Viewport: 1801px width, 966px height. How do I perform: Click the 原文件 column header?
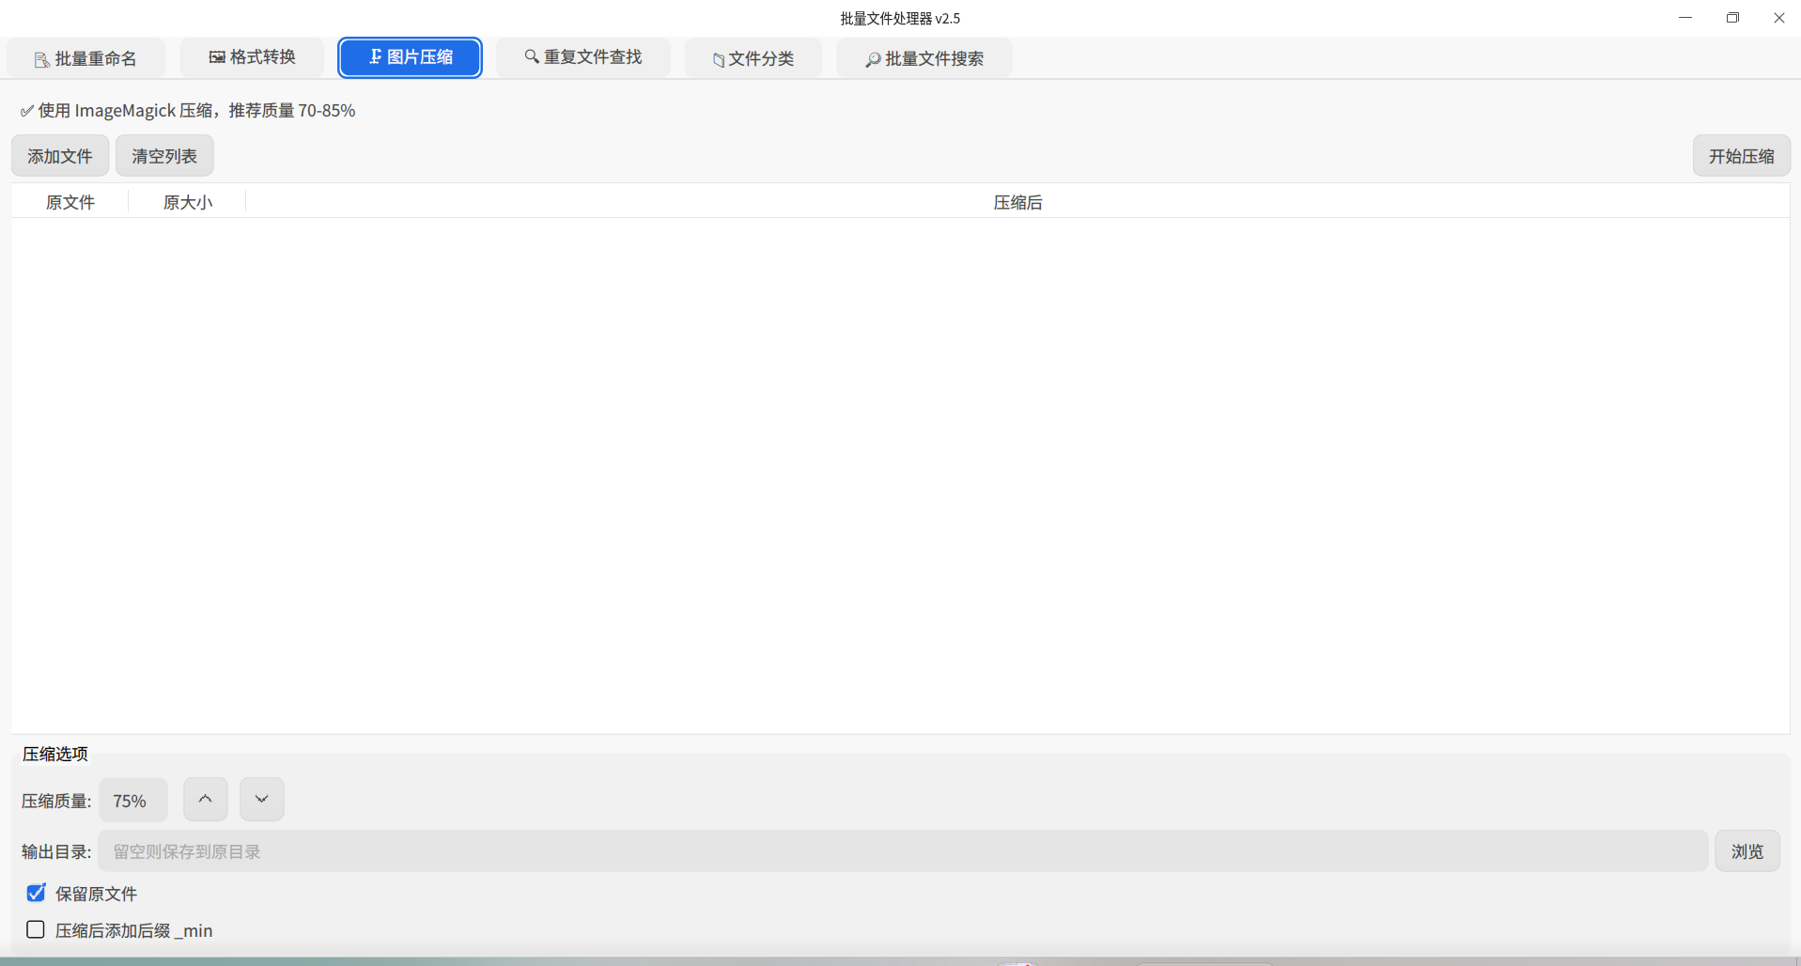[x=70, y=202]
